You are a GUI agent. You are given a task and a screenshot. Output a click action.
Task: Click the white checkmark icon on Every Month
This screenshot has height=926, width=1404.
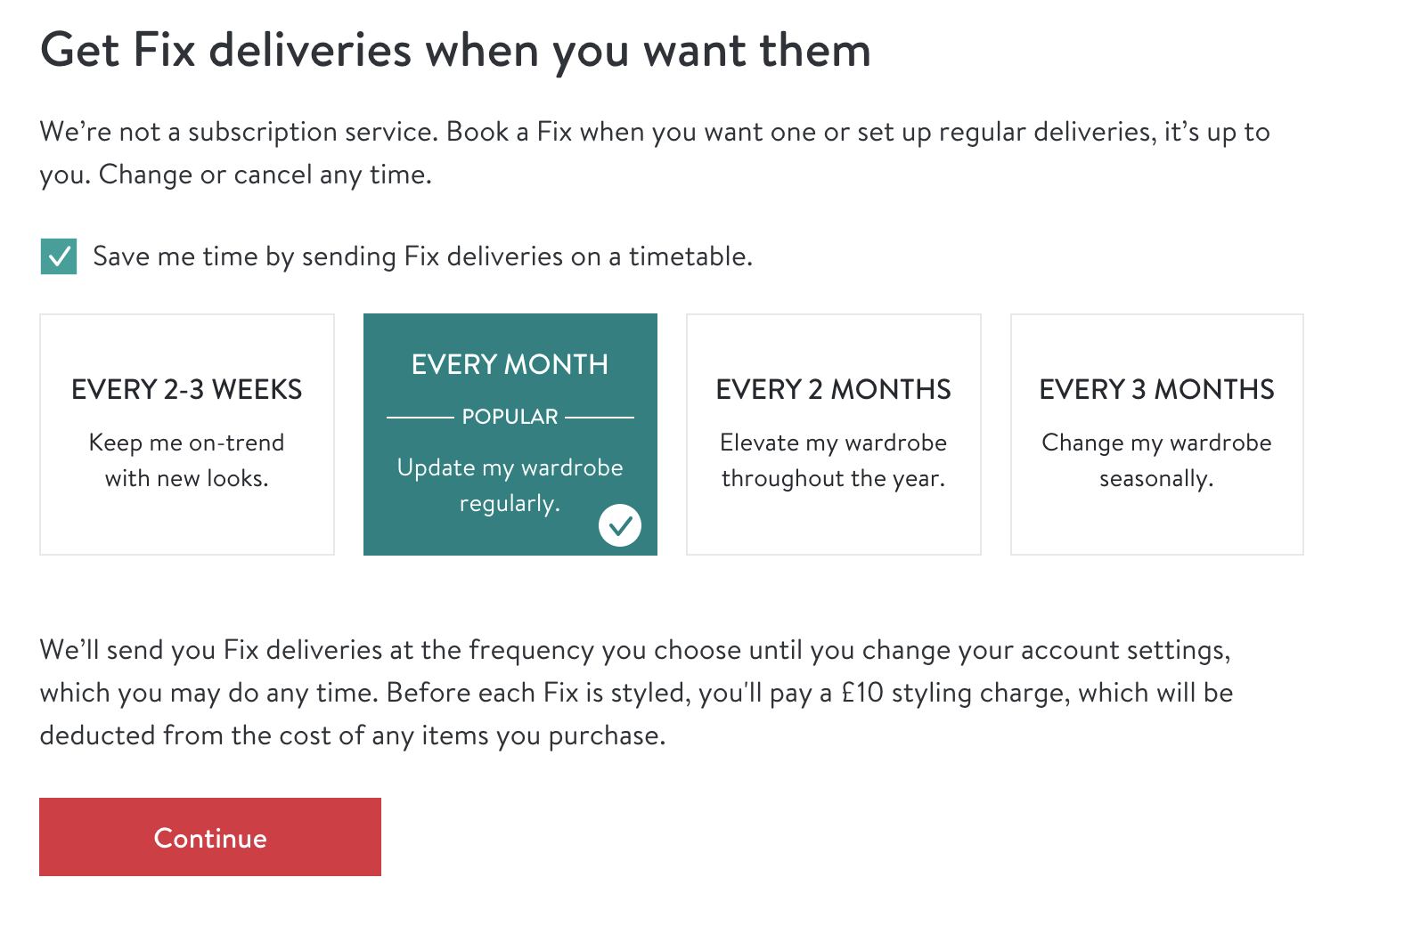[620, 525]
